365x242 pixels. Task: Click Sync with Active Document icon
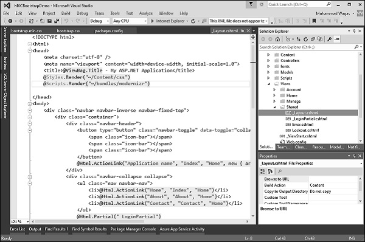coord(299,39)
